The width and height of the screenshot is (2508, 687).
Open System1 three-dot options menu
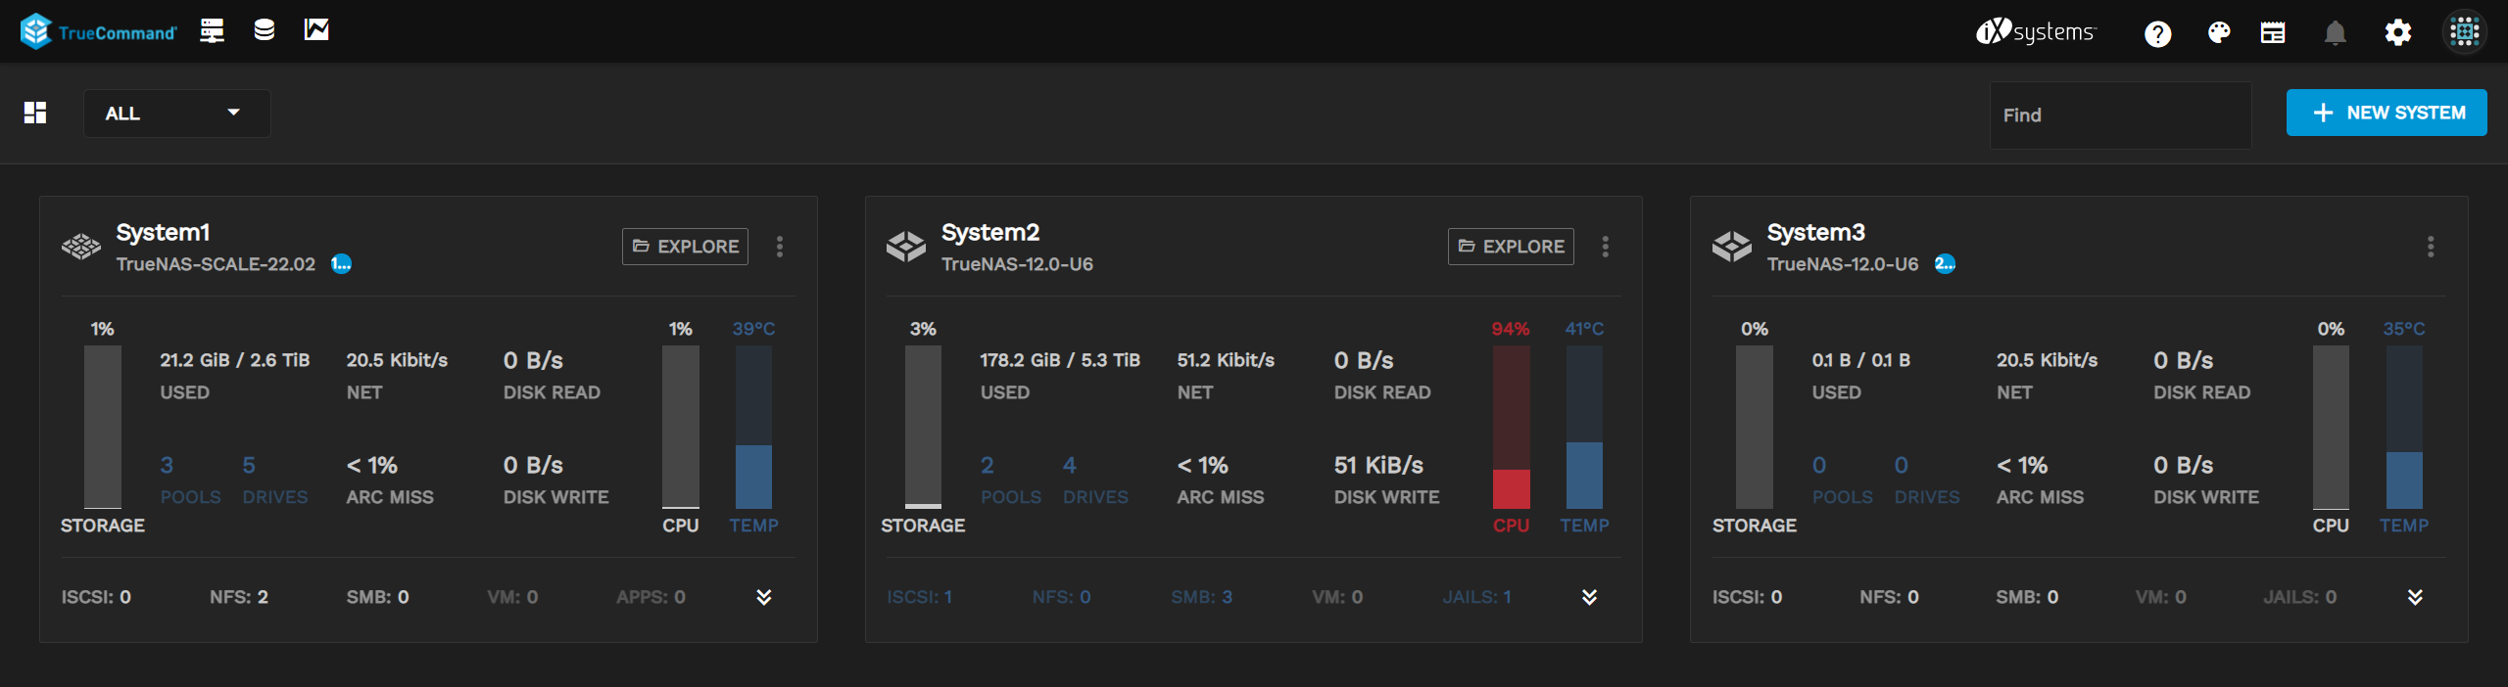pyautogui.click(x=780, y=247)
